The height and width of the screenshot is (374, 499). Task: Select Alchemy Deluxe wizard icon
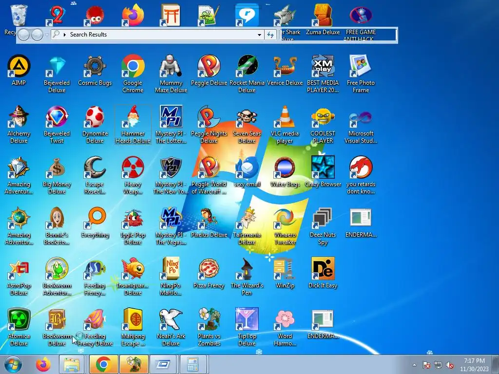pos(19,125)
